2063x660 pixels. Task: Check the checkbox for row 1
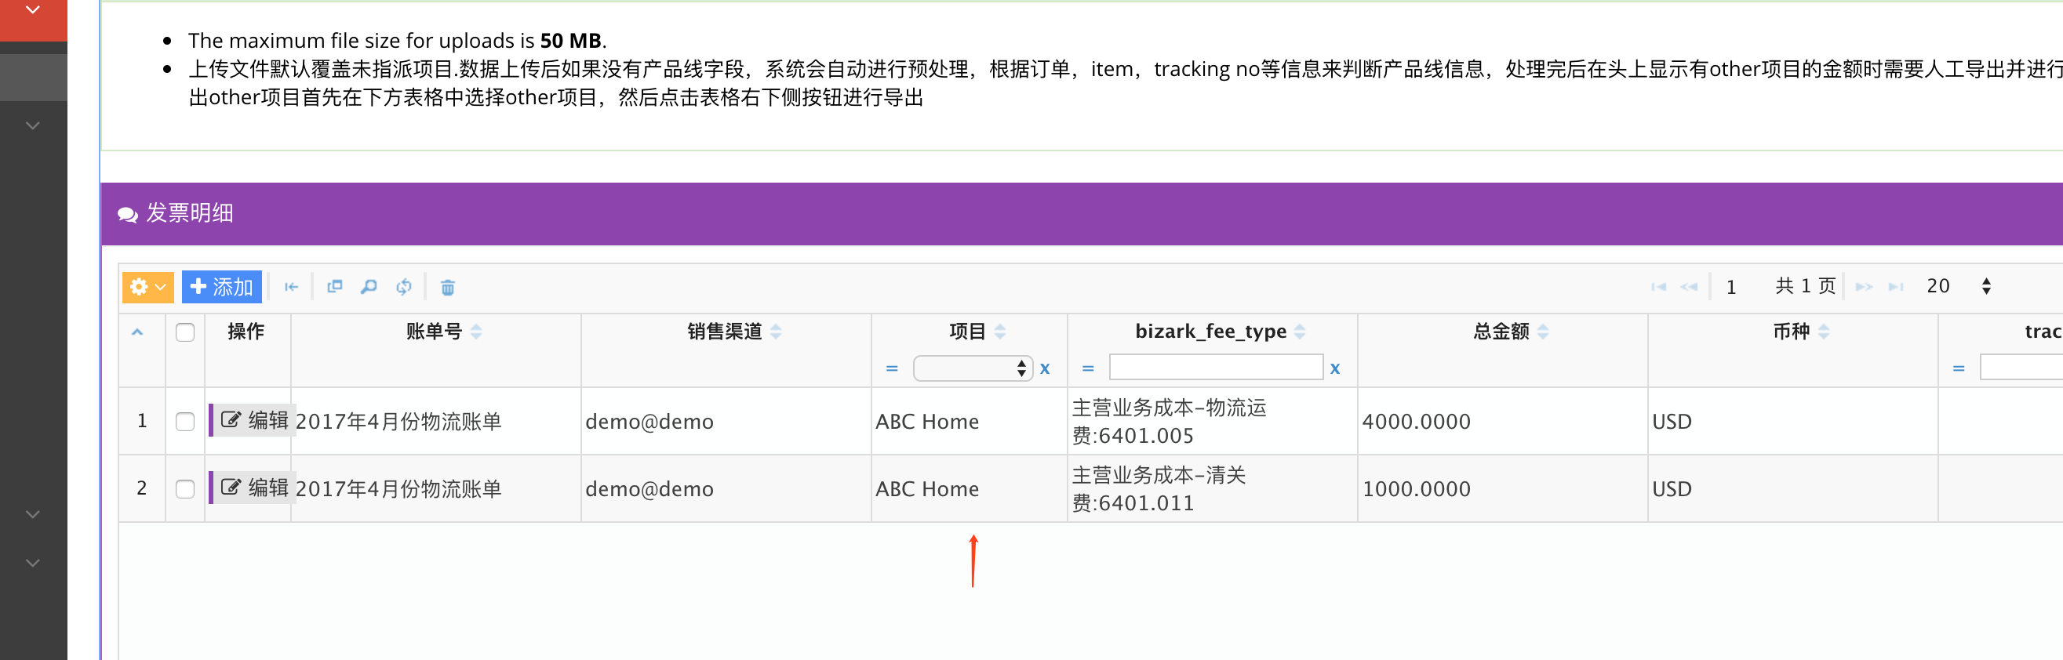(x=185, y=422)
